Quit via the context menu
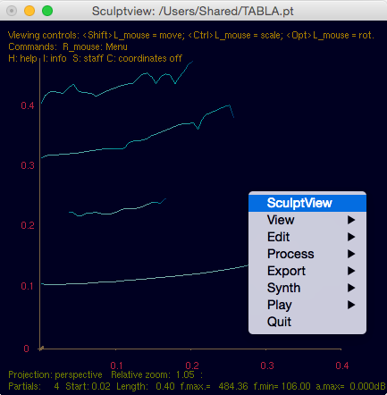387x395 pixels. pos(307,322)
